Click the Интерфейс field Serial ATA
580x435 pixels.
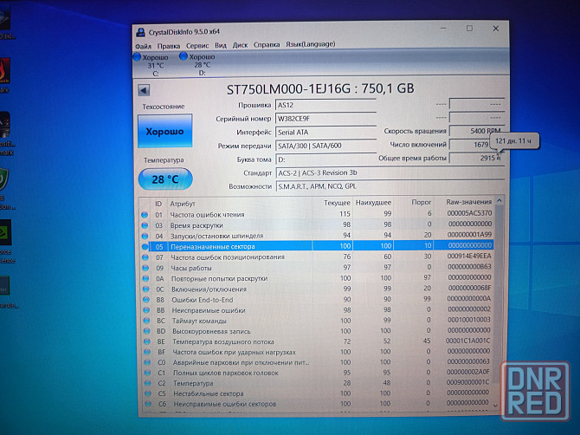[325, 133]
